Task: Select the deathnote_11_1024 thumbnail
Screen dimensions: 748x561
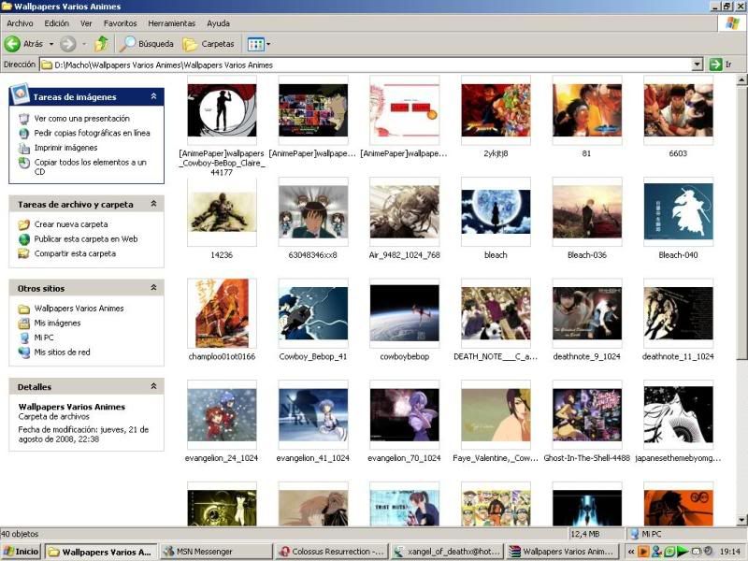Action: (678, 313)
